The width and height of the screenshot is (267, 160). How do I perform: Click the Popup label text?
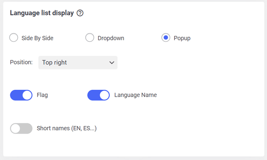coord(182,38)
